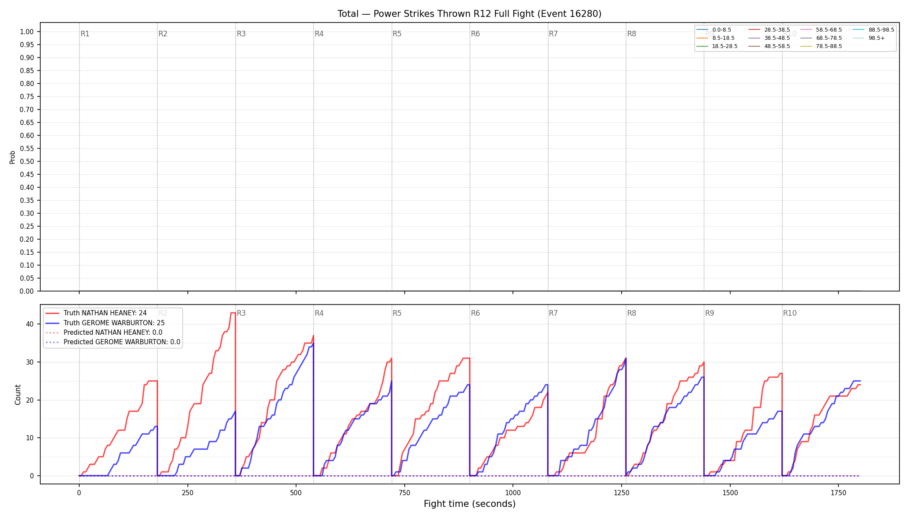909x519 pixels.
Task: Click the 20 tick on Count axis
Action: [30, 400]
